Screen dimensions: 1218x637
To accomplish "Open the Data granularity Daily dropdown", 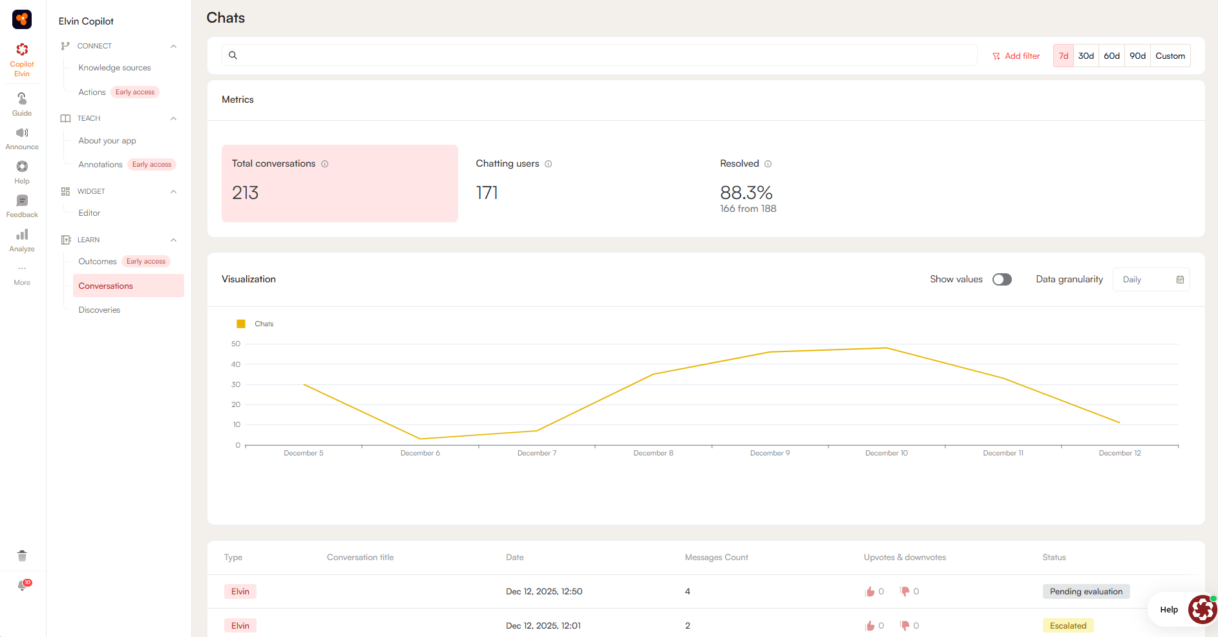I will coord(1151,280).
